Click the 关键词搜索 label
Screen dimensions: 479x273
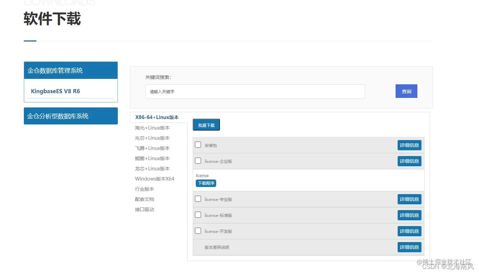pos(158,77)
